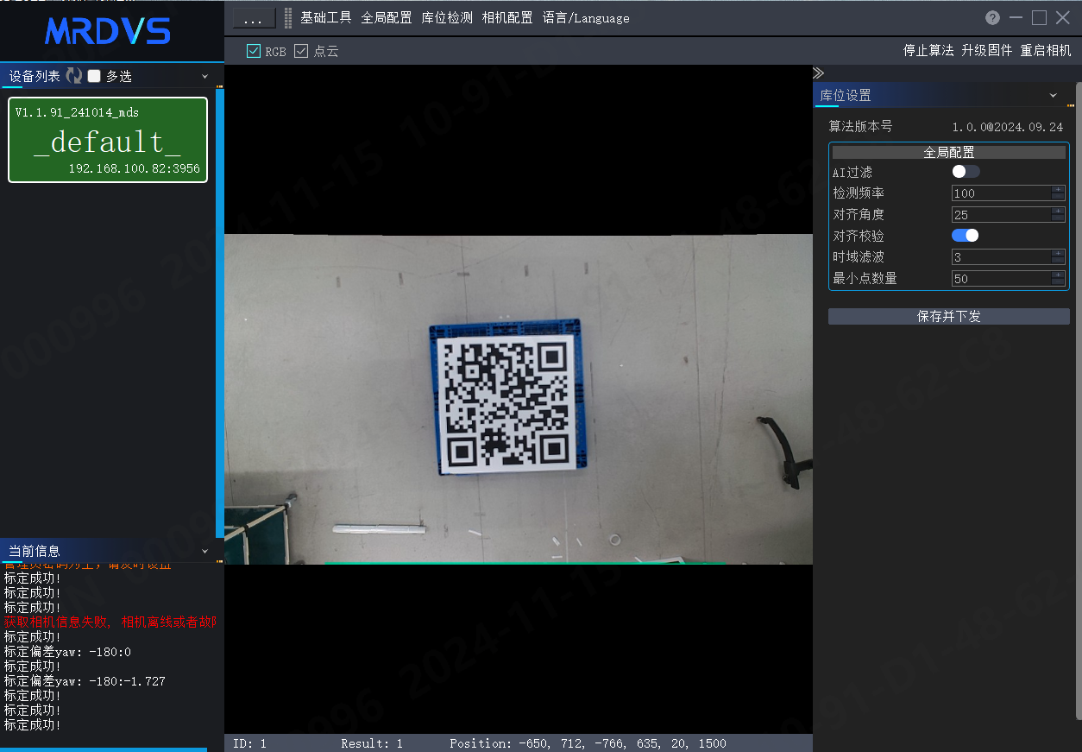Enable the 多选 checkbox
Image resolution: width=1082 pixels, height=752 pixels.
pyautogui.click(x=95, y=76)
